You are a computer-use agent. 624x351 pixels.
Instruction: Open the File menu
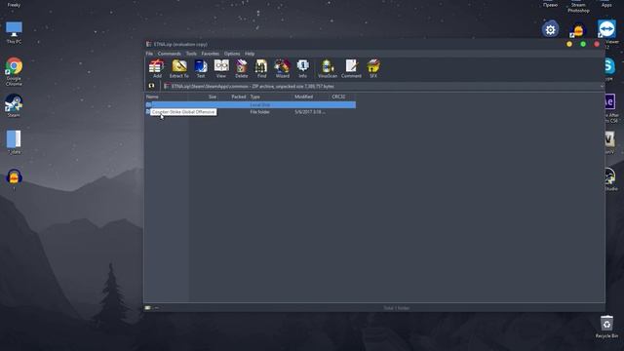pyautogui.click(x=149, y=54)
